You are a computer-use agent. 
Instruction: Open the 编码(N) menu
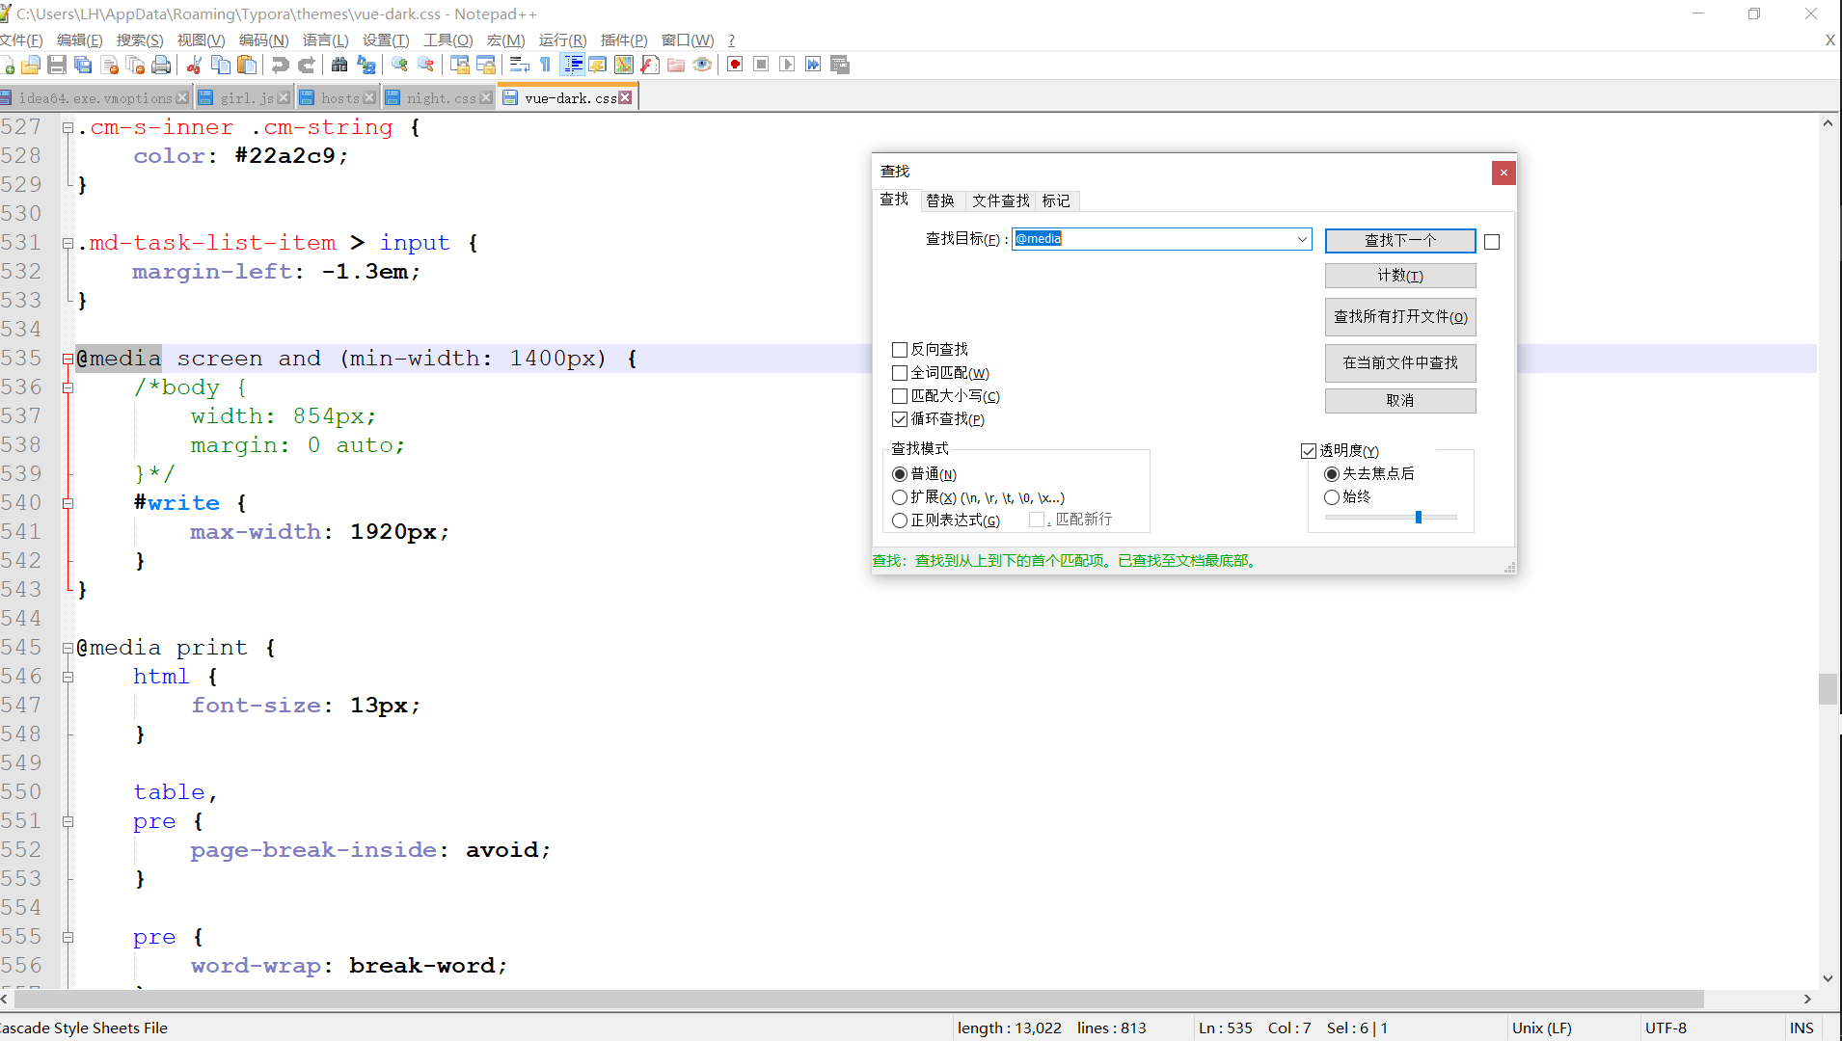point(263,40)
